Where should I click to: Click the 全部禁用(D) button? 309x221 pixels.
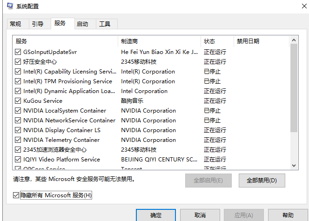click(262, 180)
